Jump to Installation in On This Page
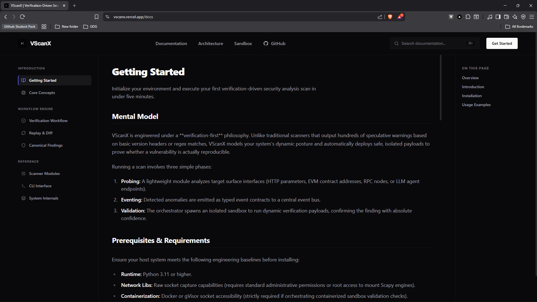Viewport: 537px width, 302px height. click(472, 96)
